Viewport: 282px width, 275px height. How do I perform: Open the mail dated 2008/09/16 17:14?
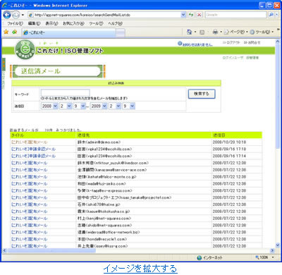point(33,156)
